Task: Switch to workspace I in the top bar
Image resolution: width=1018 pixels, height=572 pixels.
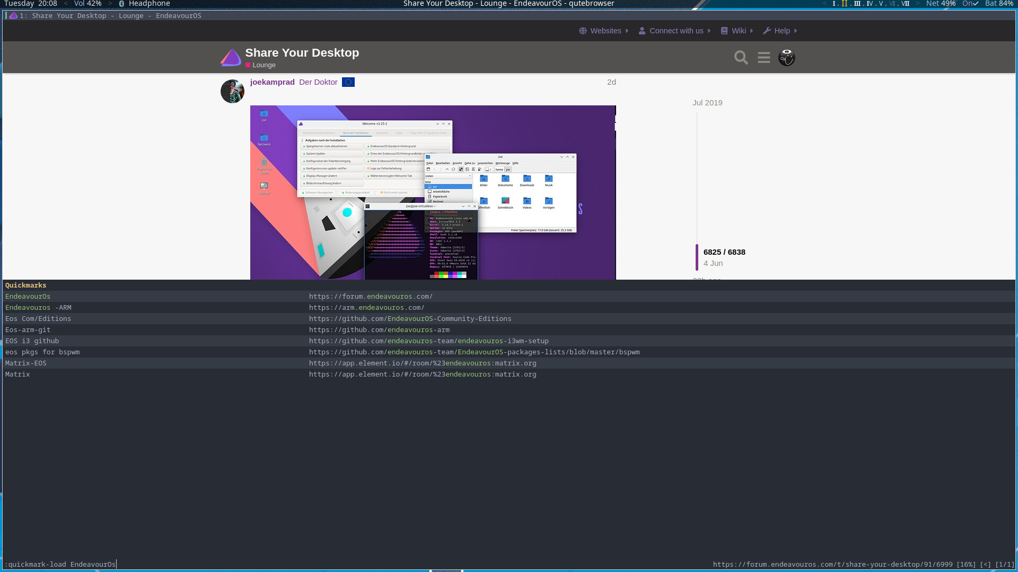Action: point(834,4)
